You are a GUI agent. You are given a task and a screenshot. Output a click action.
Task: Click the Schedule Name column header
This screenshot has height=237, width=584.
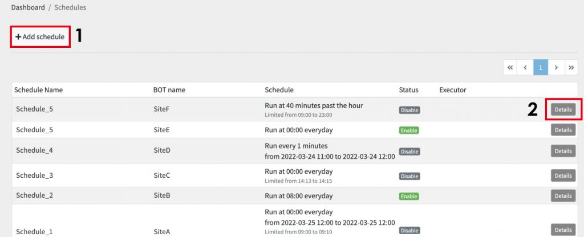coord(38,90)
